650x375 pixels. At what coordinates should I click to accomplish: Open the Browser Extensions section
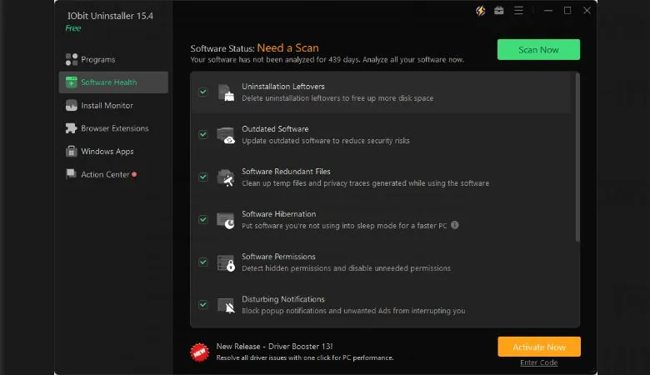113,128
